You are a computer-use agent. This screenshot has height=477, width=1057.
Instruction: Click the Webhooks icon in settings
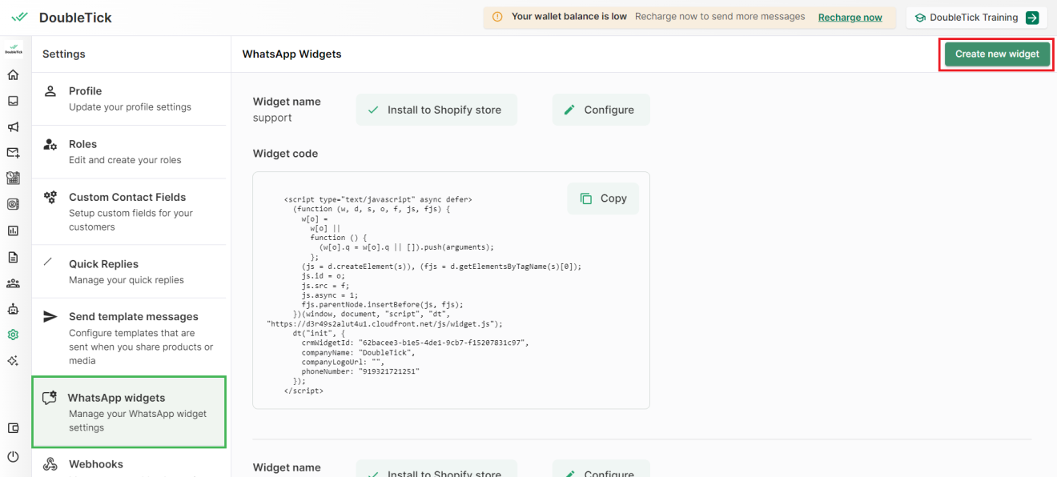click(x=50, y=464)
